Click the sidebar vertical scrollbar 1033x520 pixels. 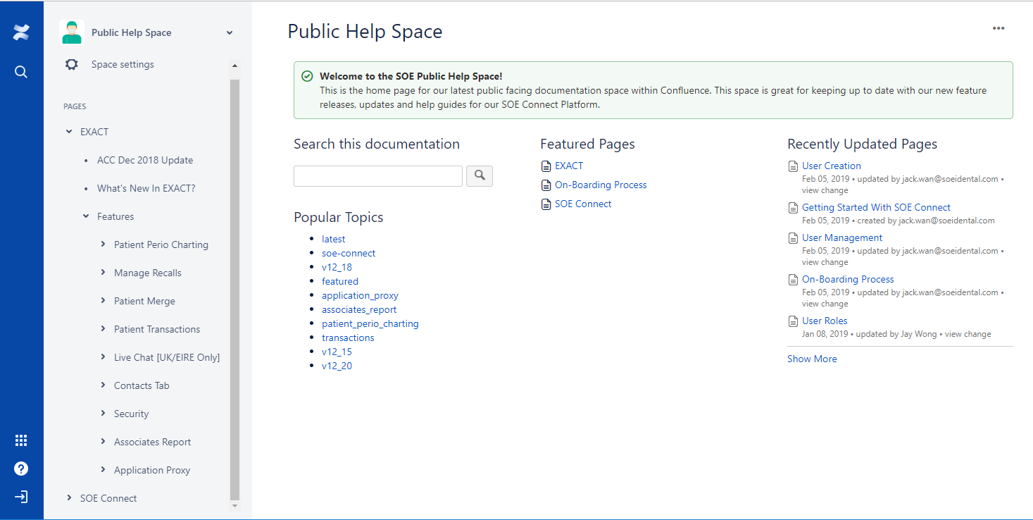[235, 289]
